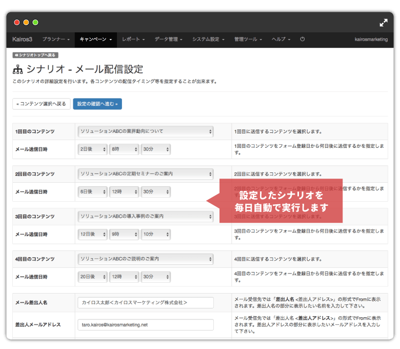Click the 差出人メールアドレス input field
This screenshot has height=349, width=400.
tap(146, 325)
